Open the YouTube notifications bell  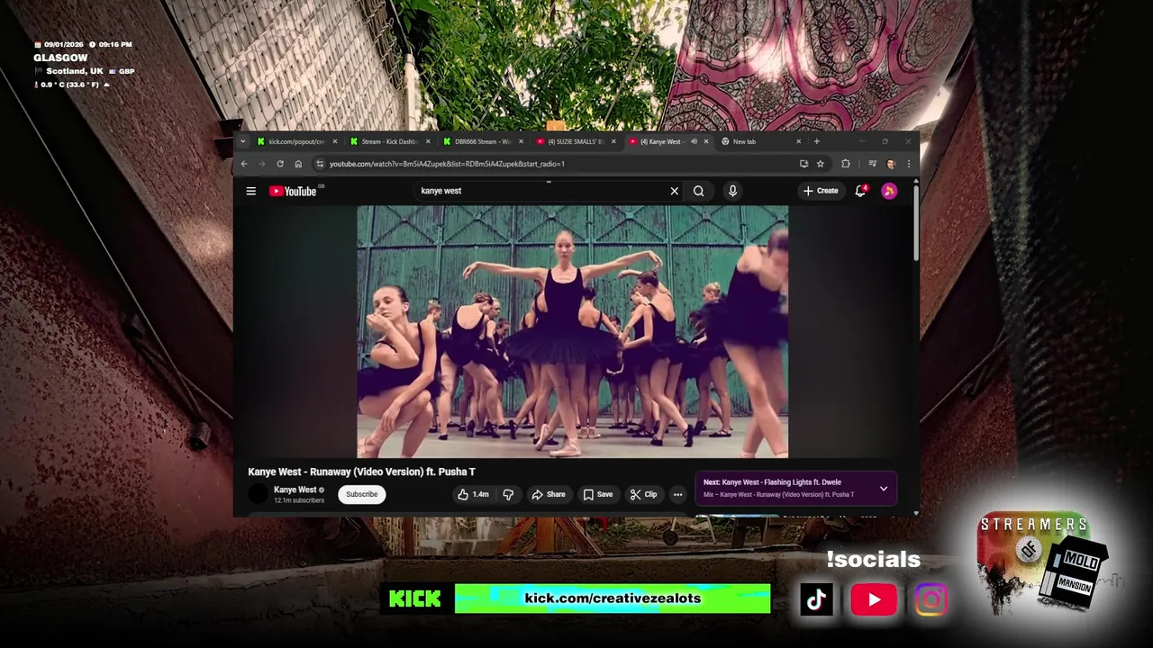click(x=860, y=191)
